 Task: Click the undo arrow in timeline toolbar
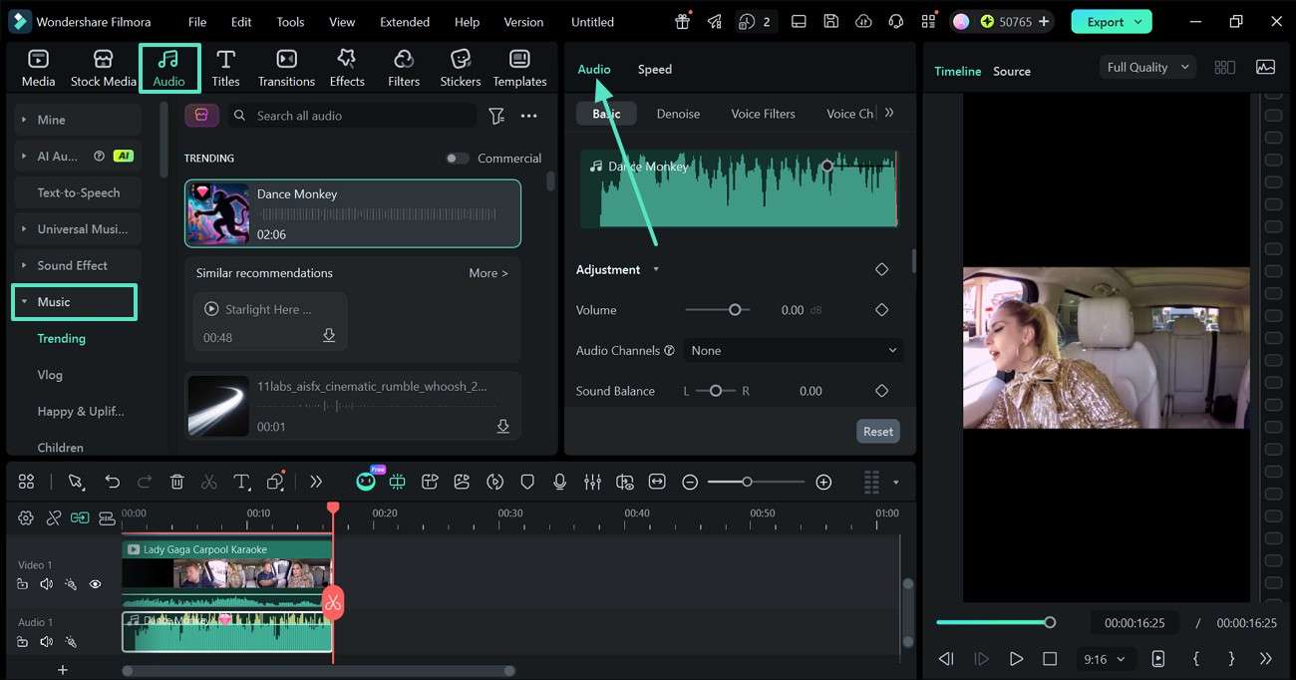pyautogui.click(x=113, y=482)
